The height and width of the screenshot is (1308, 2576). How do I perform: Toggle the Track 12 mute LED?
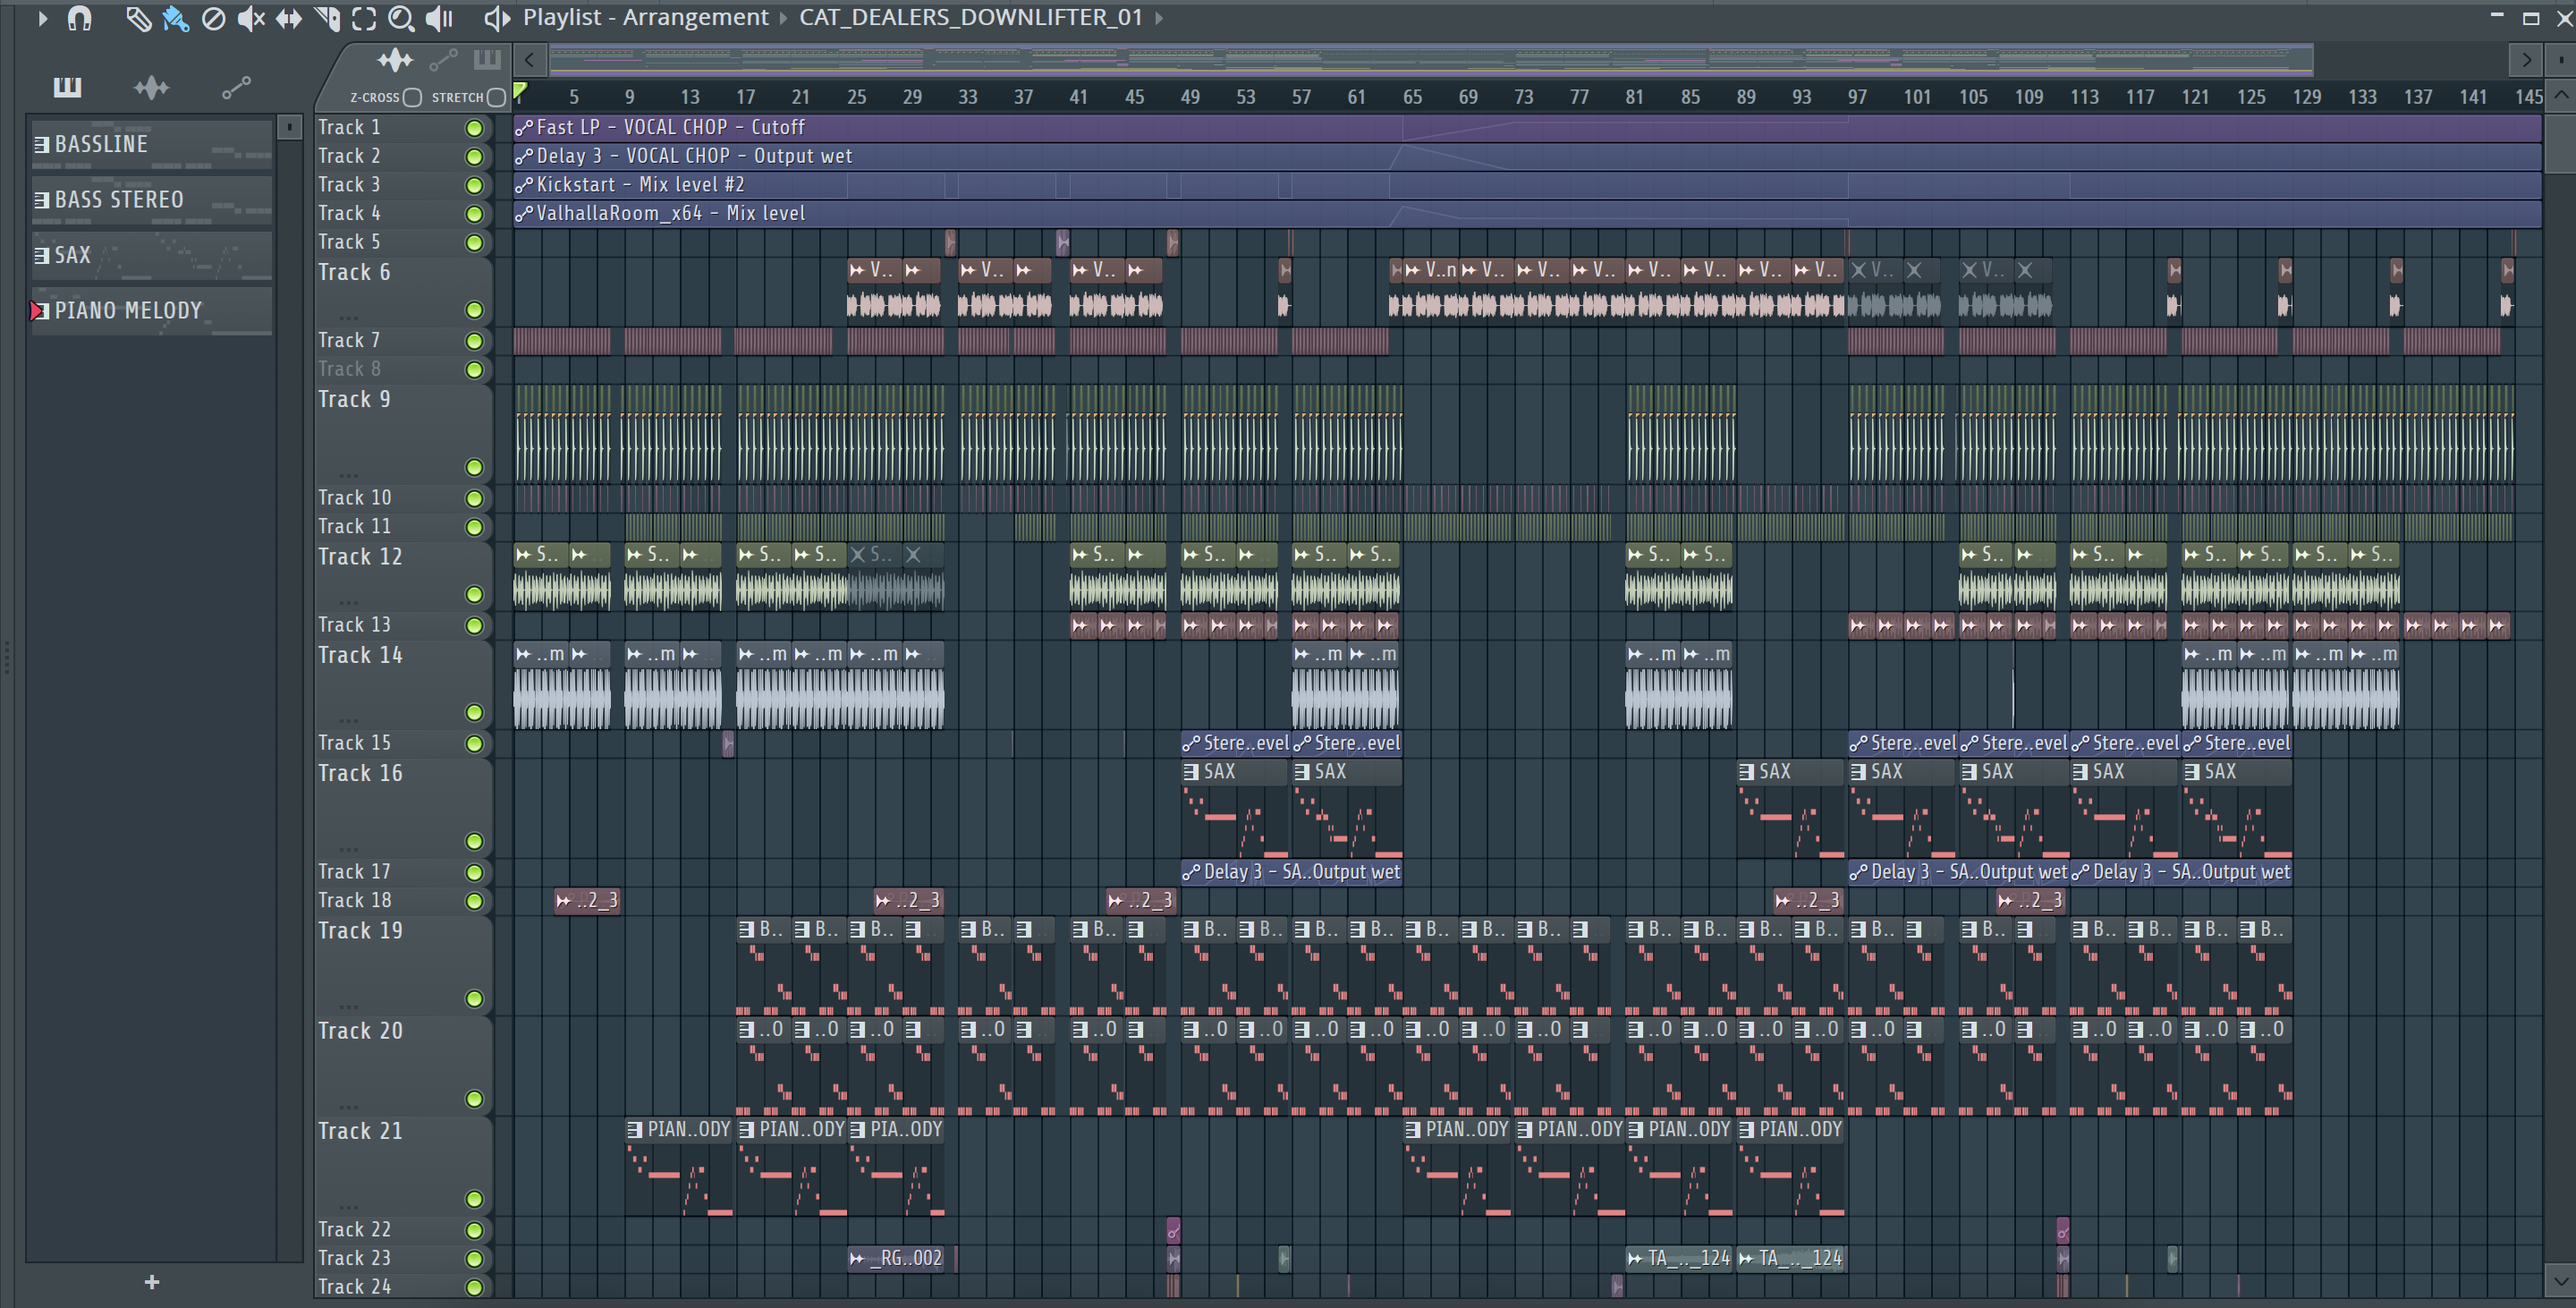[x=474, y=594]
